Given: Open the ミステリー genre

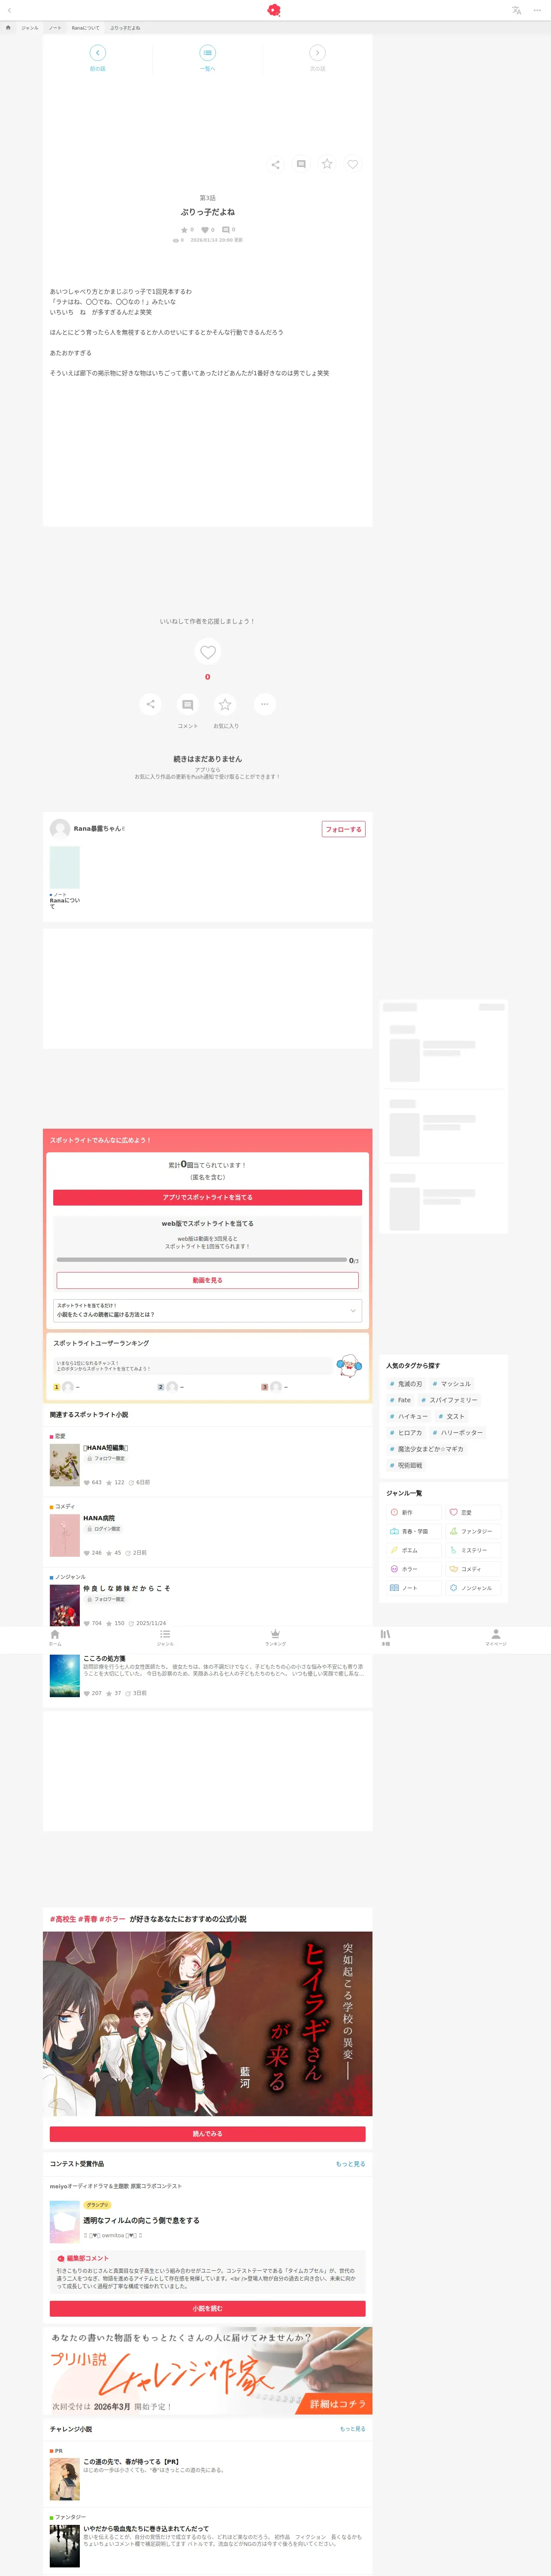Looking at the screenshot, I should point(473,1550).
